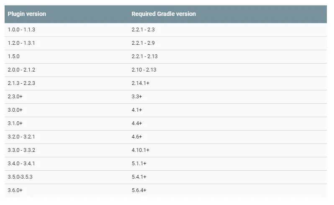Select the plugin version 3.3.0 - 3.3.2 cell
The width and height of the screenshot is (334, 205).
point(24,150)
